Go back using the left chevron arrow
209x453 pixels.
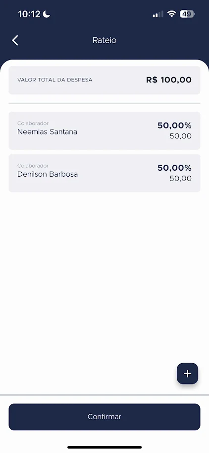(x=15, y=41)
